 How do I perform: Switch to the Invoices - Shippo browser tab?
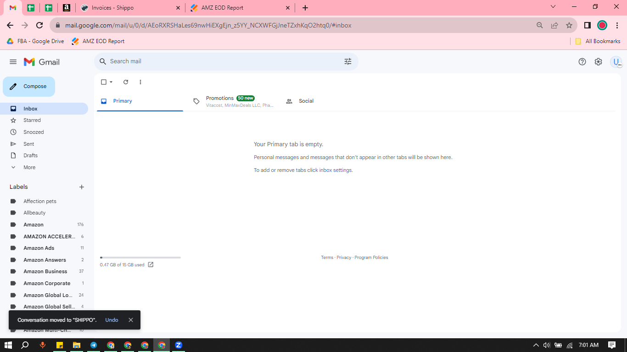pos(130,8)
